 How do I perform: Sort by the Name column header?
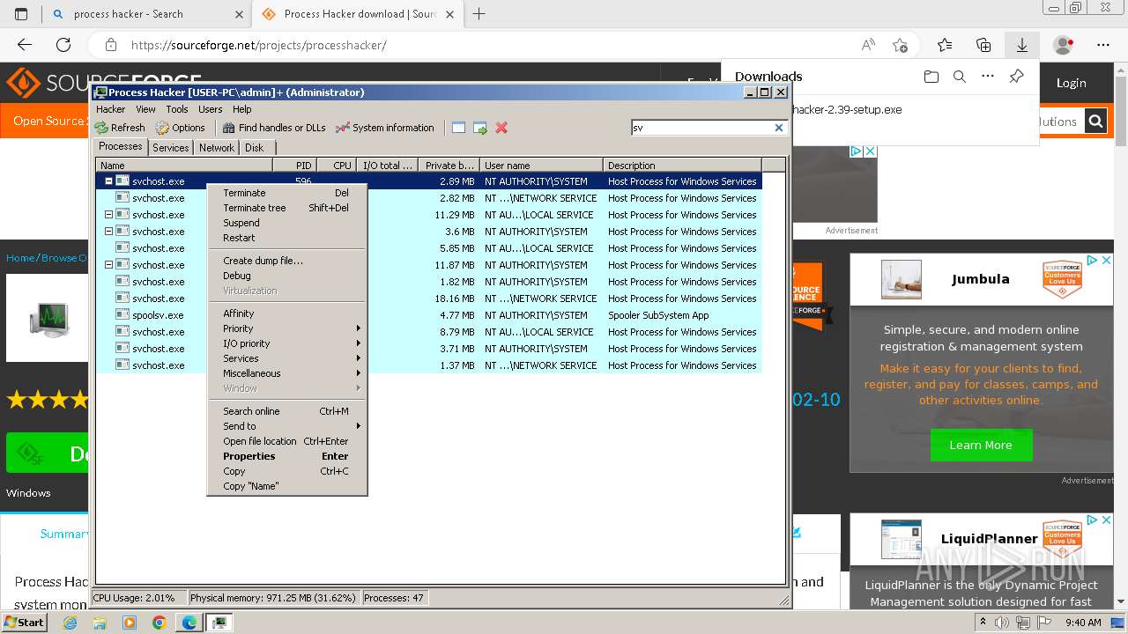click(x=184, y=165)
